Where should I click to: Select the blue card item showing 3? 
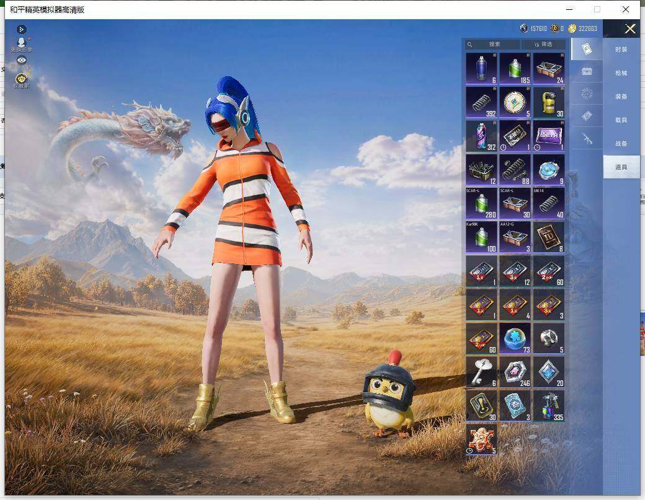(515, 405)
